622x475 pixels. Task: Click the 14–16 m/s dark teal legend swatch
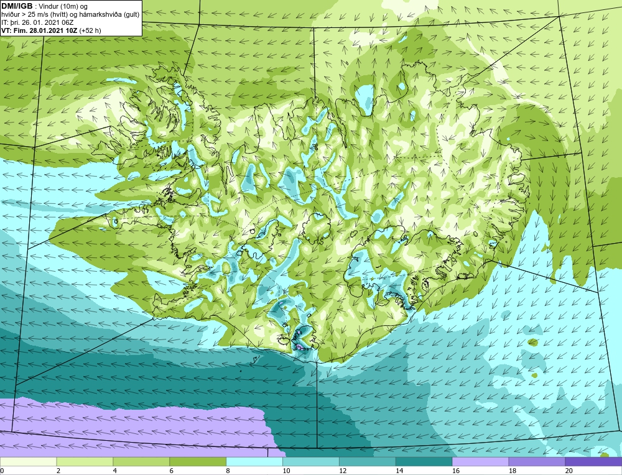[x=424, y=462]
